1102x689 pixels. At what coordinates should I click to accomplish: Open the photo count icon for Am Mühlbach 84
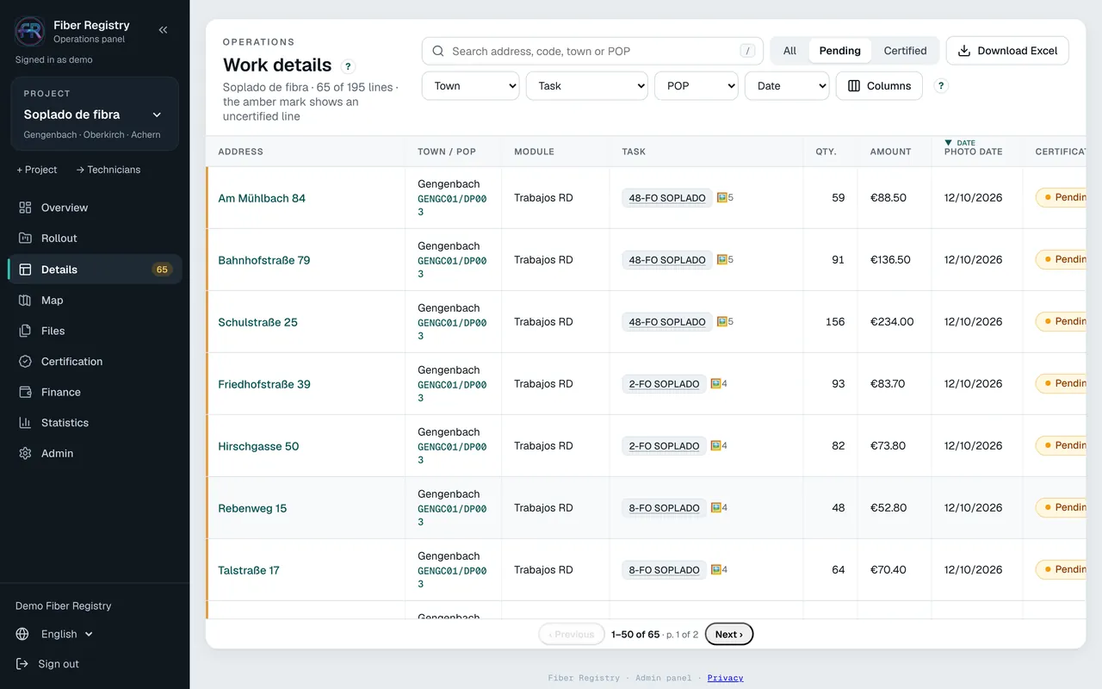coord(725,198)
